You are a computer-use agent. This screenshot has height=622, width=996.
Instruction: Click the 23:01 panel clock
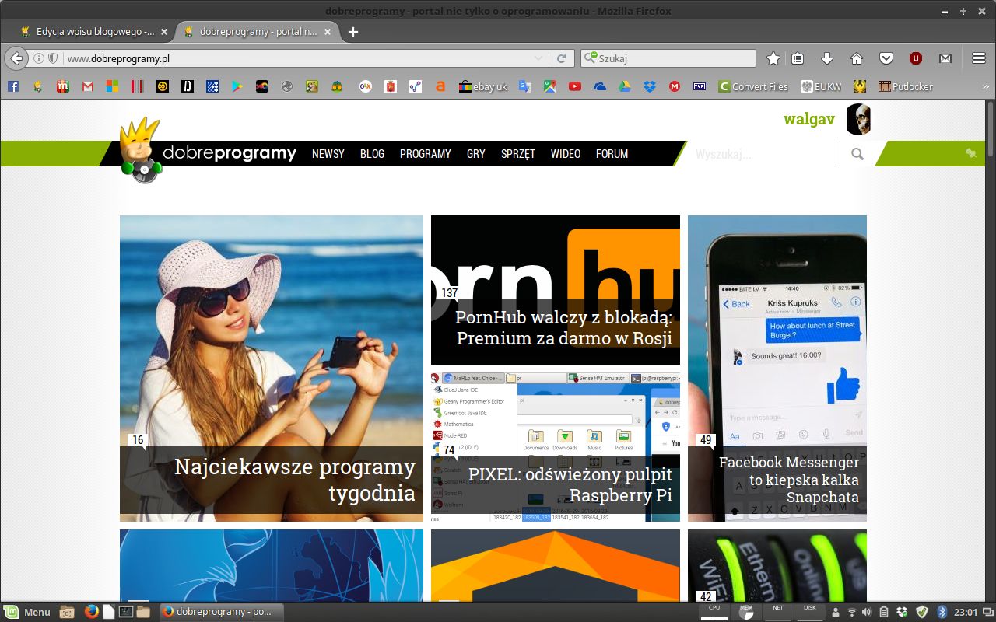(966, 612)
